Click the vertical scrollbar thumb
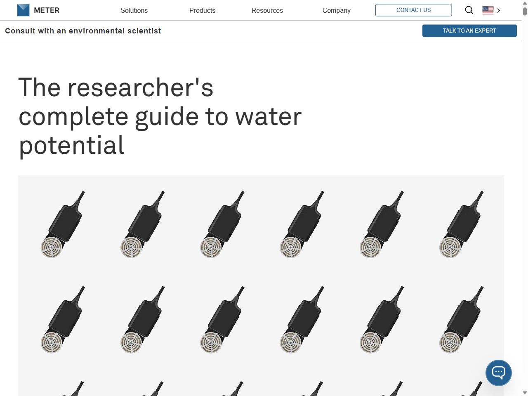Image resolution: width=528 pixels, height=396 pixels. pos(525,11)
